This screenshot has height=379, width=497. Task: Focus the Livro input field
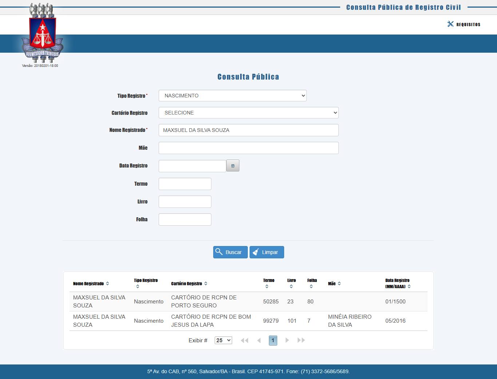pos(185,202)
